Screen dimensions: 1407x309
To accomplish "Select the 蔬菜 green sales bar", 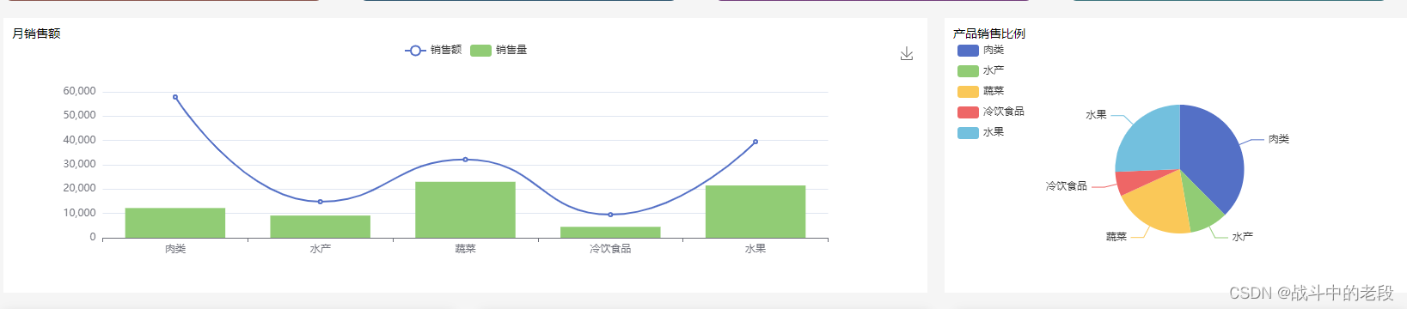I will click(465, 209).
